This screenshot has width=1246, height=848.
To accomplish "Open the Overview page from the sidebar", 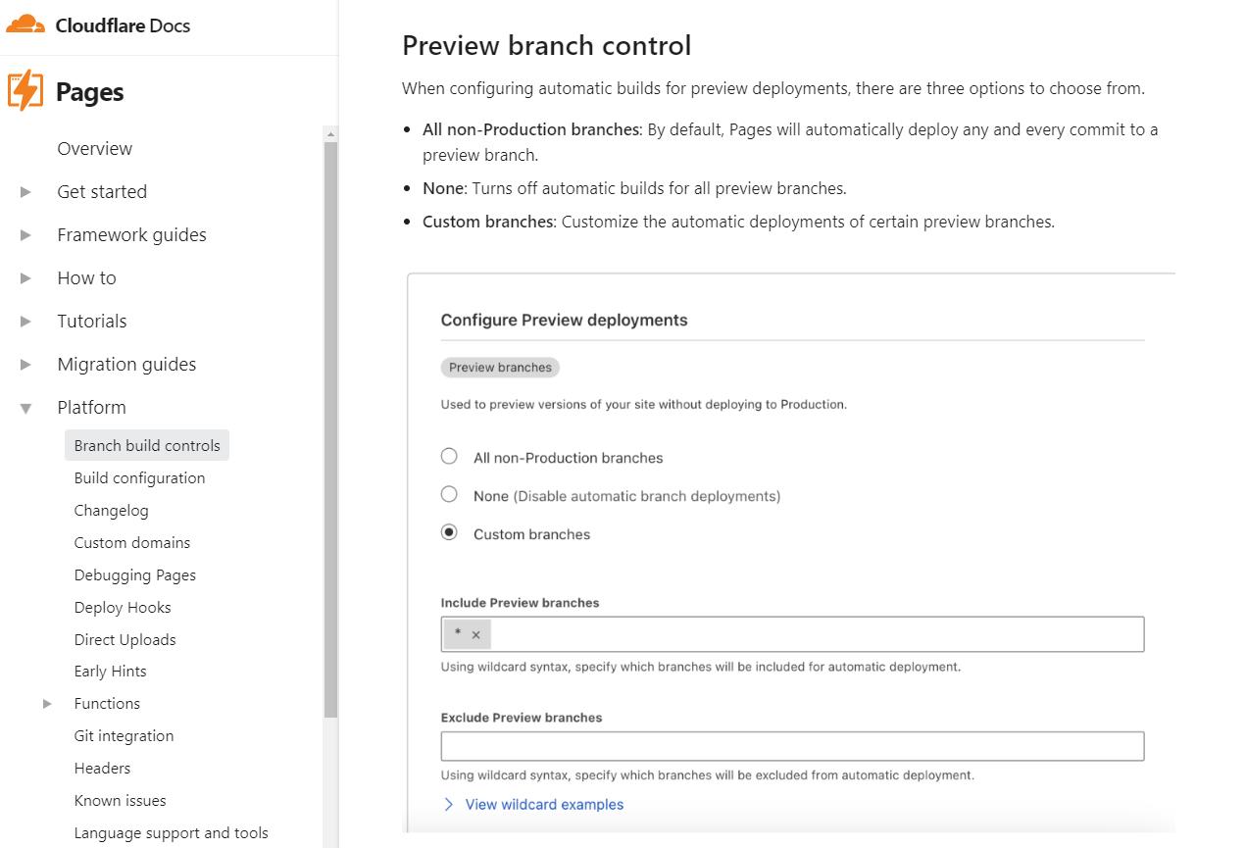I will (94, 148).
